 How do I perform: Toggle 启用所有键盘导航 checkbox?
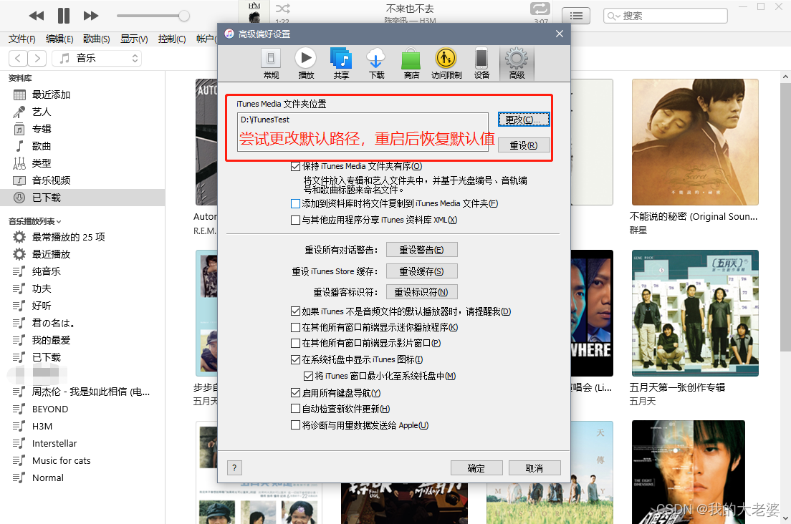point(296,393)
